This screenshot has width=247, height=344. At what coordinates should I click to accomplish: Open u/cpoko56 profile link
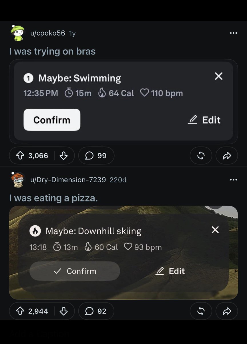pos(48,33)
